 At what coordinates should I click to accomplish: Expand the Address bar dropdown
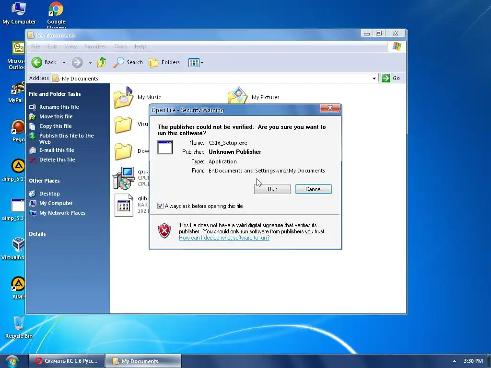(374, 78)
